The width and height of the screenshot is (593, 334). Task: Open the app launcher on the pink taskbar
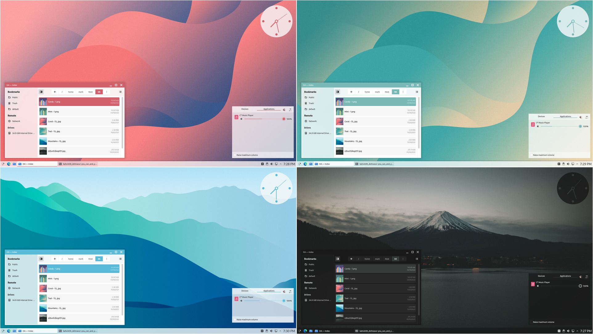pyautogui.click(x=3, y=164)
